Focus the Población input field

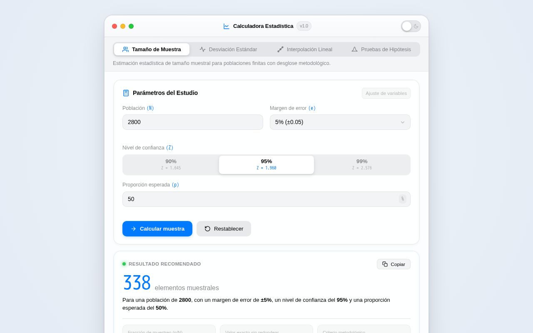click(193, 122)
